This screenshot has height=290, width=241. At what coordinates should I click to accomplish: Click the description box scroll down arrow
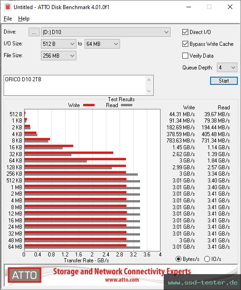coord(149,91)
